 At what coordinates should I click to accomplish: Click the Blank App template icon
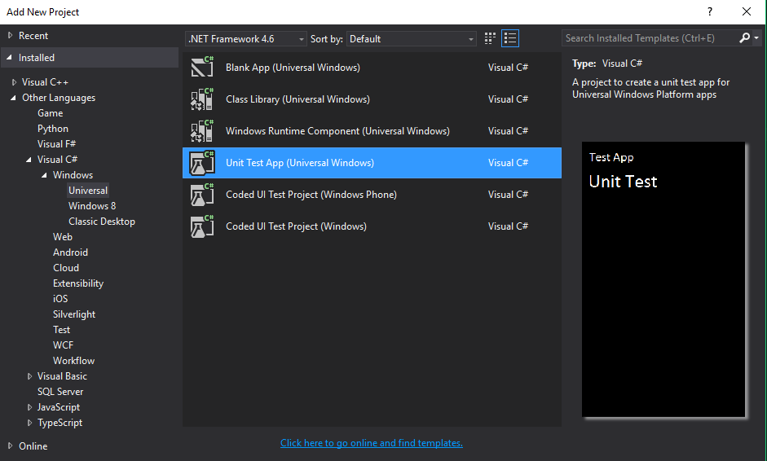coord(201,68)
